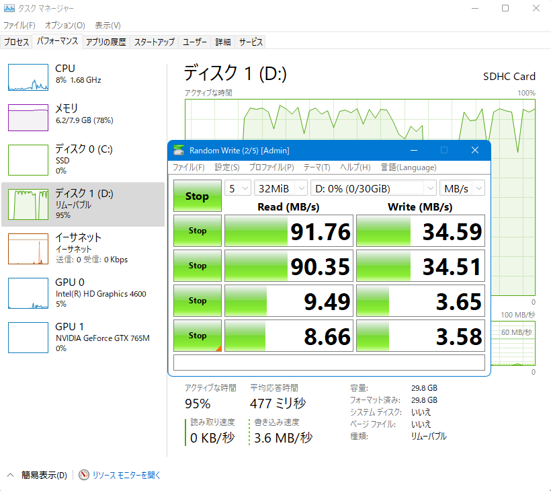Click the 3.65 write result cell
551x491 pixels.
(x=421, y=301)
